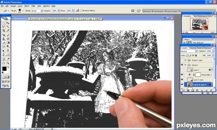Image resolution: width=217 pixels, height=130 pixels.
Task: Open the Layer menu
Action: click(20, 6)
